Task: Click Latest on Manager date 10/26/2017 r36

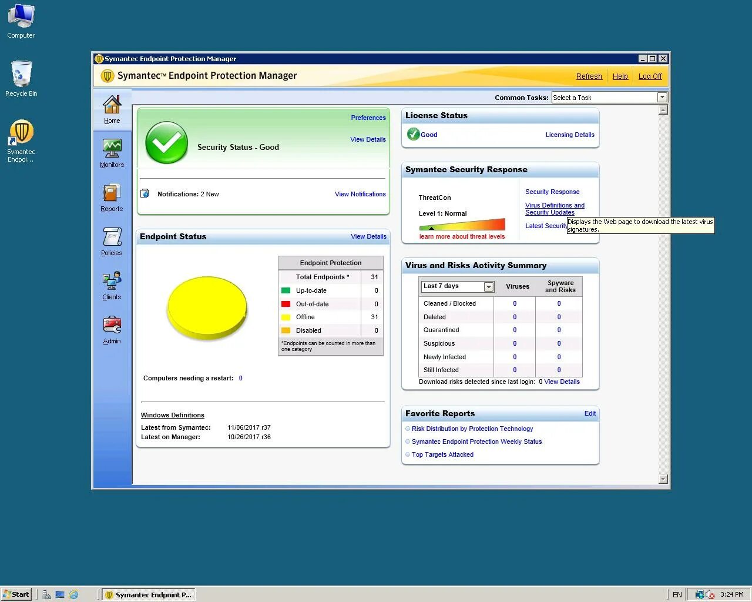Action: click(249, 437)
